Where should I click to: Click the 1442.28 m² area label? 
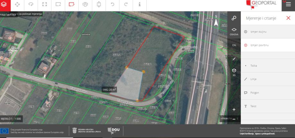point(109,90)
